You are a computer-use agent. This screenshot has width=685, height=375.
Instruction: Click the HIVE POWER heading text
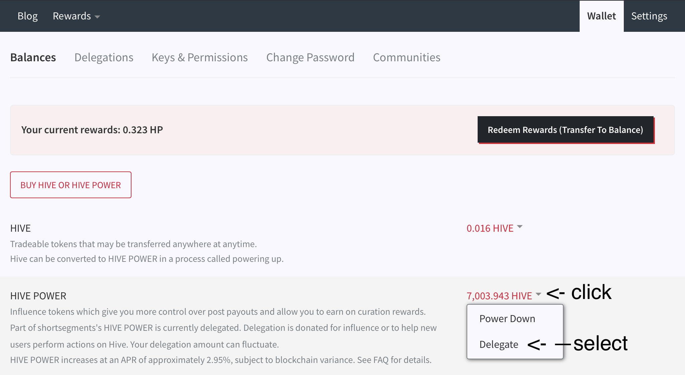pos(38,296)
